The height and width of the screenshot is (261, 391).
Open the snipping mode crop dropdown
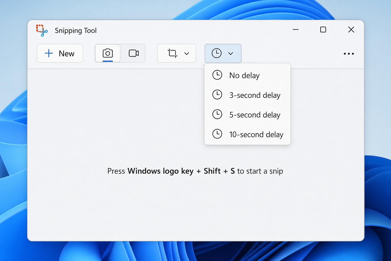point(177,53)
